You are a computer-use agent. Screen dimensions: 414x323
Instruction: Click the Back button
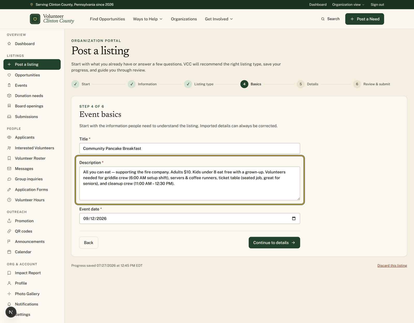[88, 243]
